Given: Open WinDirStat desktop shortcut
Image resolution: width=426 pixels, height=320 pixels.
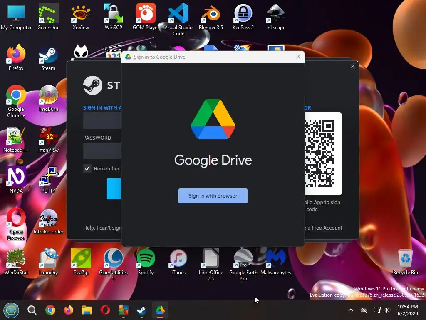Looking at the screenshot, I should click(16, 262).
